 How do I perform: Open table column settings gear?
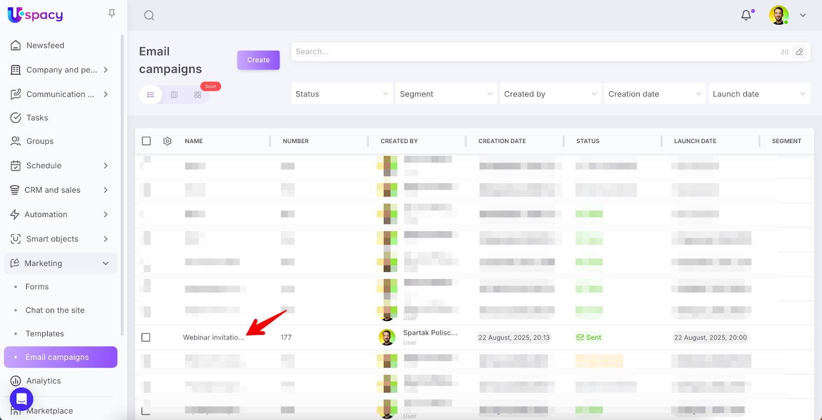point(167,141)
